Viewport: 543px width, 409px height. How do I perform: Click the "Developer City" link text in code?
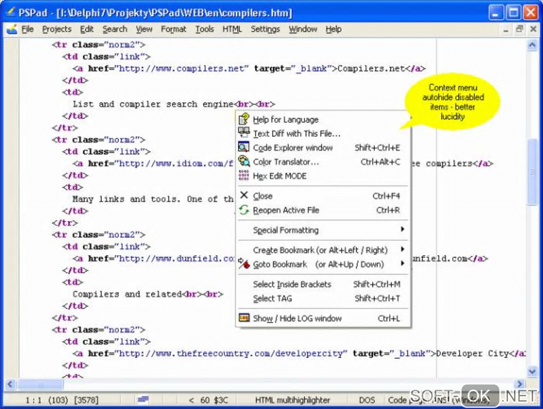(472, 353)
